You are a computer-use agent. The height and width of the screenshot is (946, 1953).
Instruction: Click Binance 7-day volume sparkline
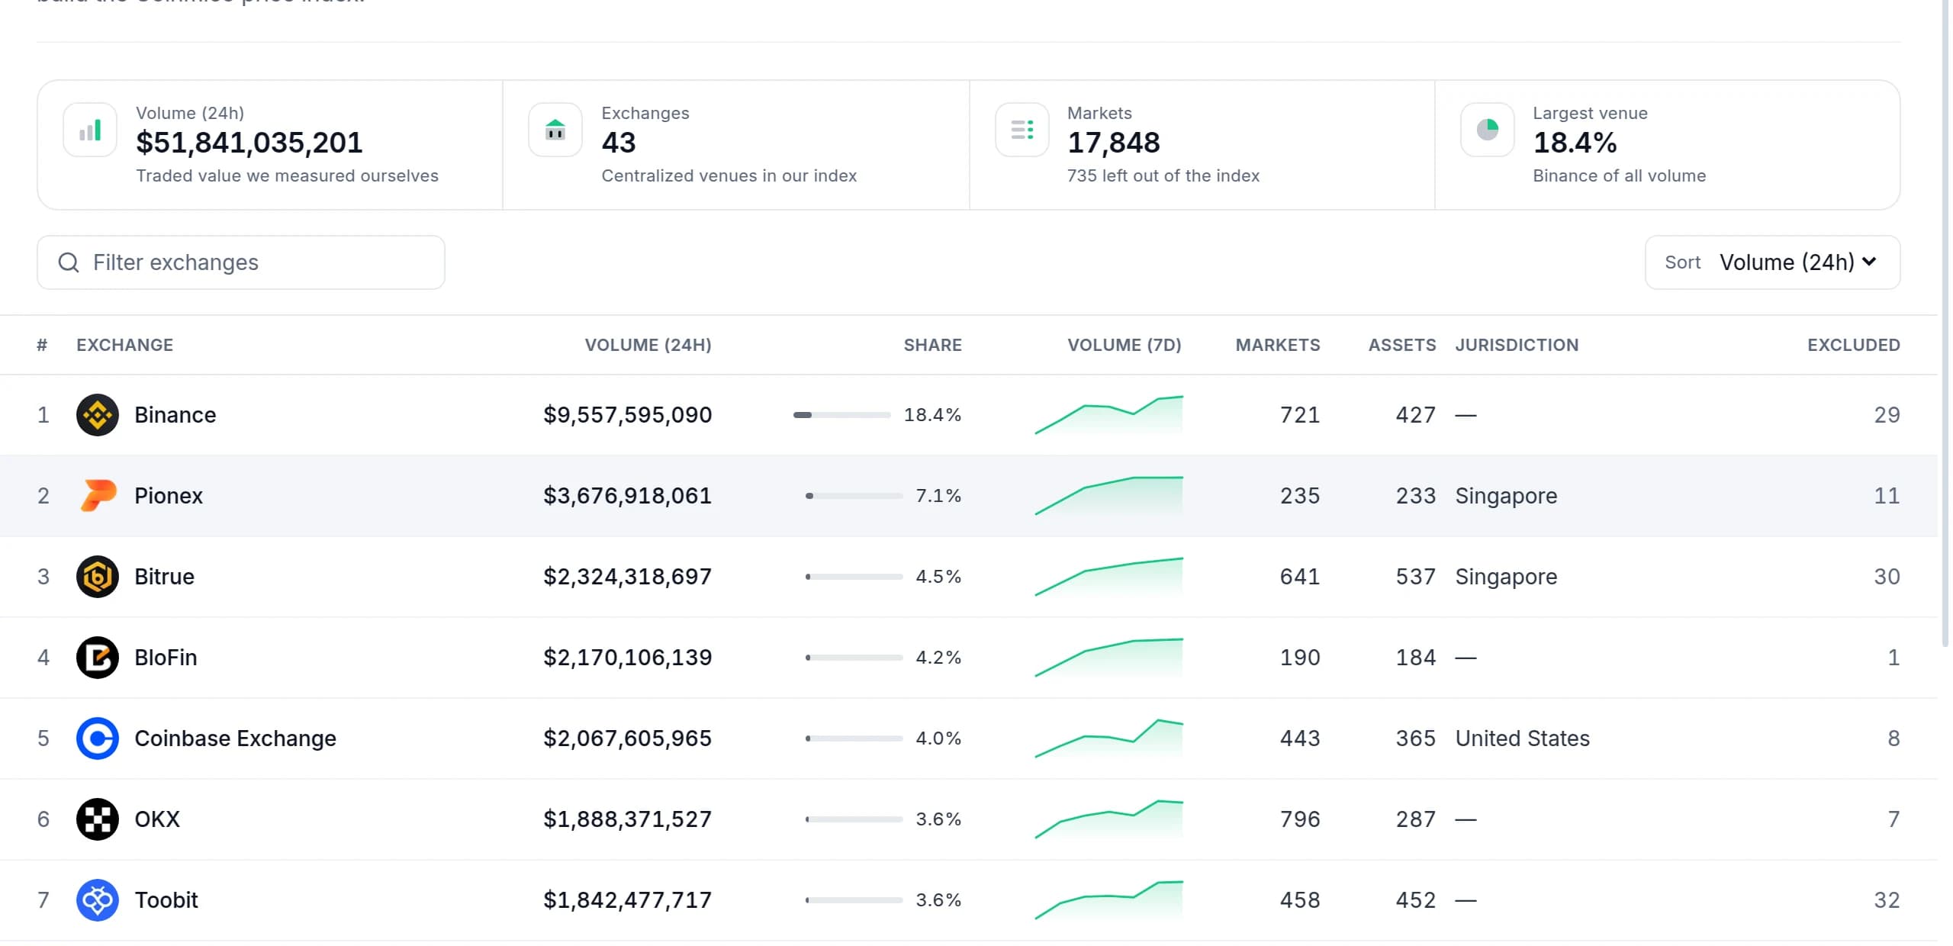coord(1109,415)
